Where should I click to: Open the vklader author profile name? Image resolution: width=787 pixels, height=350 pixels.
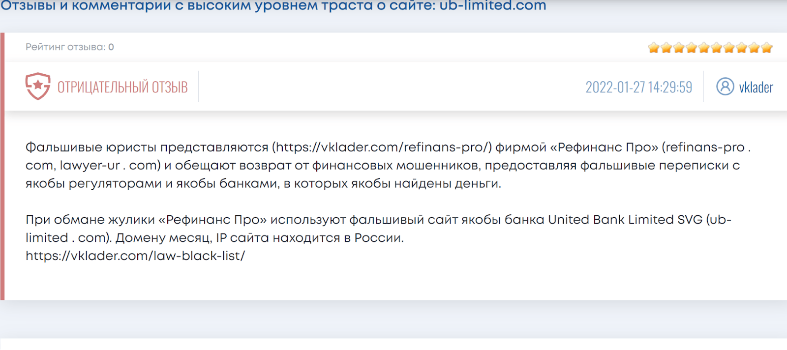point(756,87)
